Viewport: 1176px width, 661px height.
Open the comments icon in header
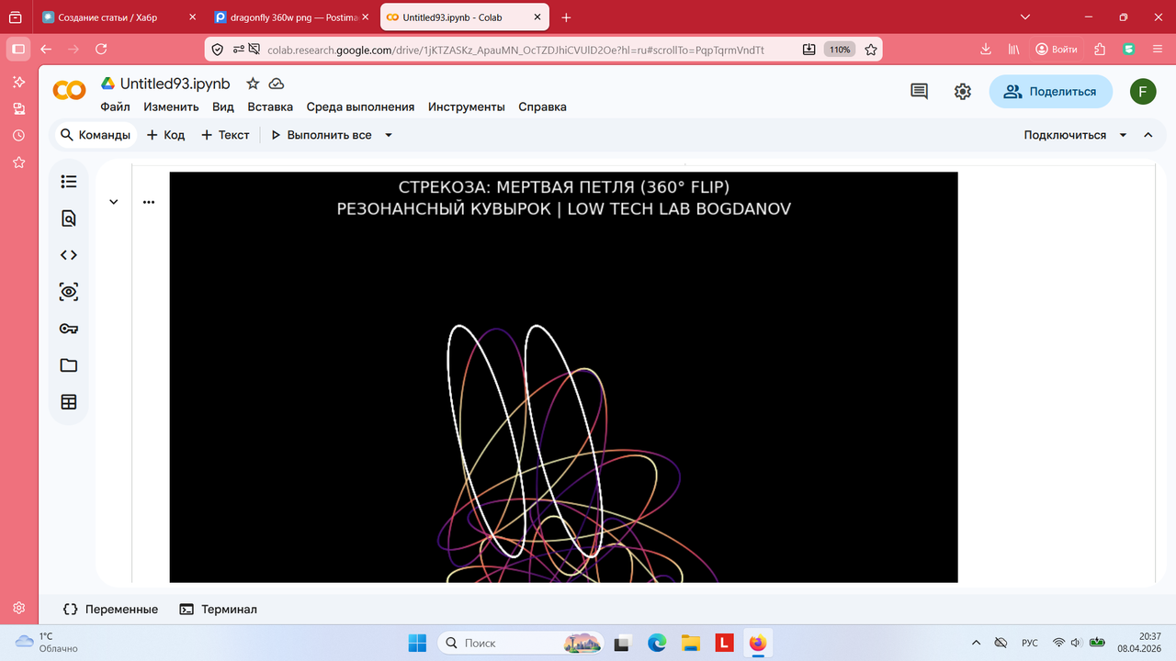coord(919,91)
